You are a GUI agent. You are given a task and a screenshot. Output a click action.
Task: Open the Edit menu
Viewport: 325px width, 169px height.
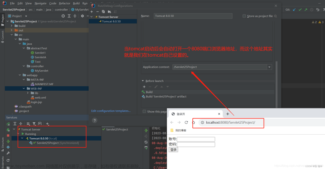pos(20,3)
